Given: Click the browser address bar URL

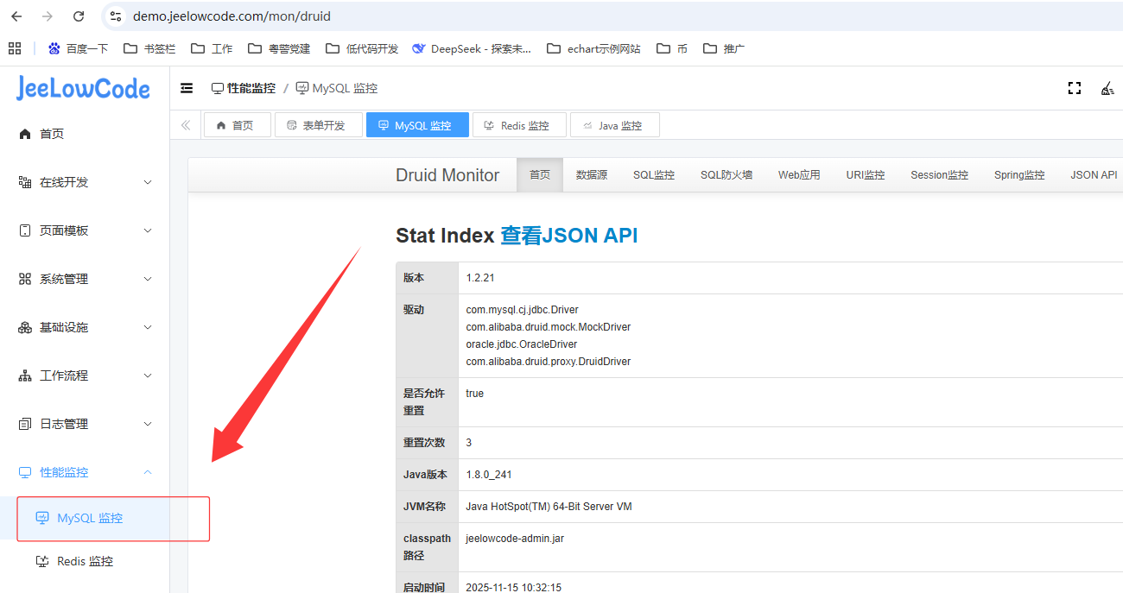Looking at the screenshot, I should (x=232, y=16).
